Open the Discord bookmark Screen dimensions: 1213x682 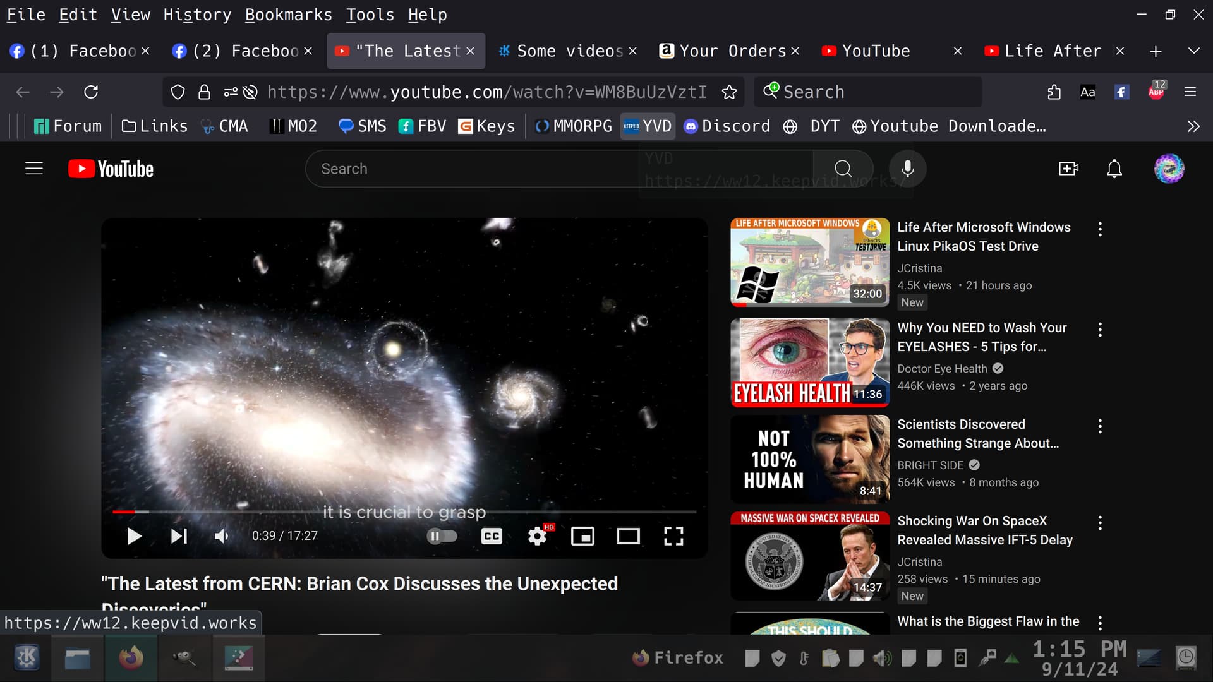point(727,126)
